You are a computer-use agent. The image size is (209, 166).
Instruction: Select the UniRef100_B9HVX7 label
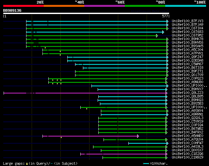[x=187, y=89]
